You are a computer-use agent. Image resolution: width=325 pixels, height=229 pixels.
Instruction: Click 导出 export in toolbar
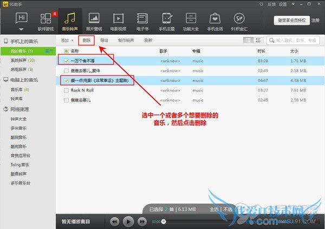coord(104,40)
